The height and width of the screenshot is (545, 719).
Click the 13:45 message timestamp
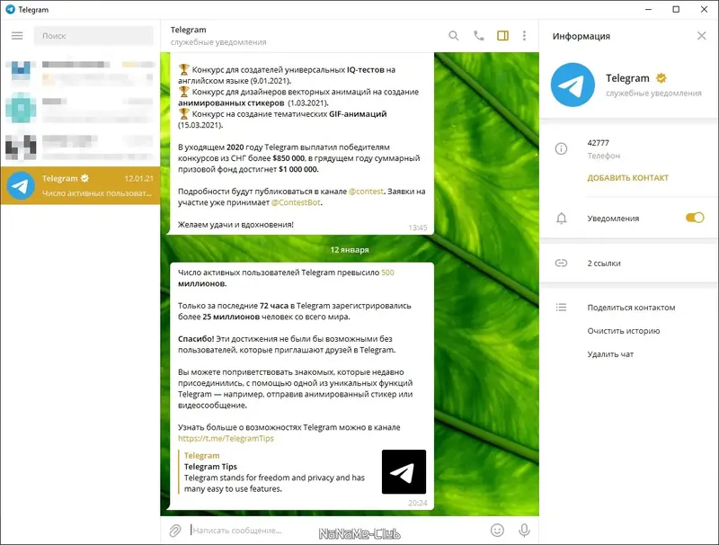pos(418,228)
